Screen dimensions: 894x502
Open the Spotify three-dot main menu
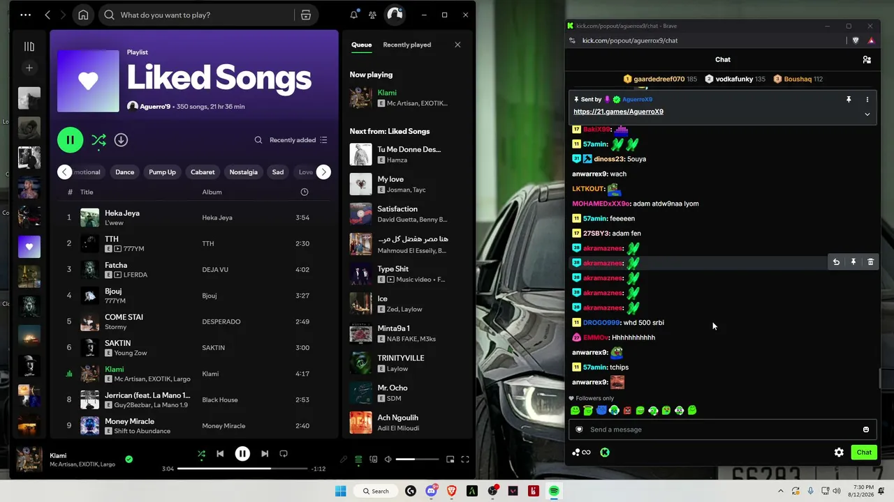coord(26,15)
